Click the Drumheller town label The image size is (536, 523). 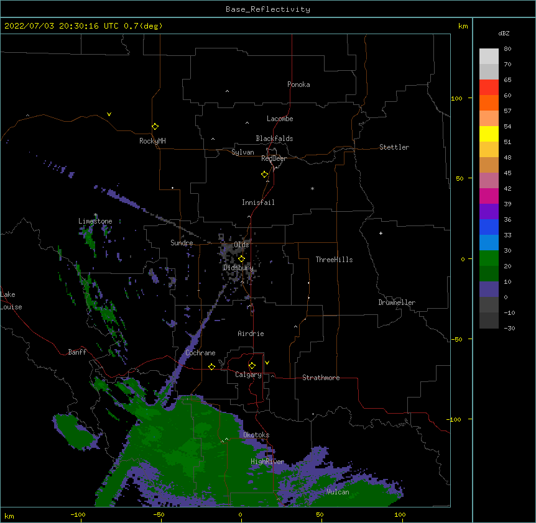point(397,302)
